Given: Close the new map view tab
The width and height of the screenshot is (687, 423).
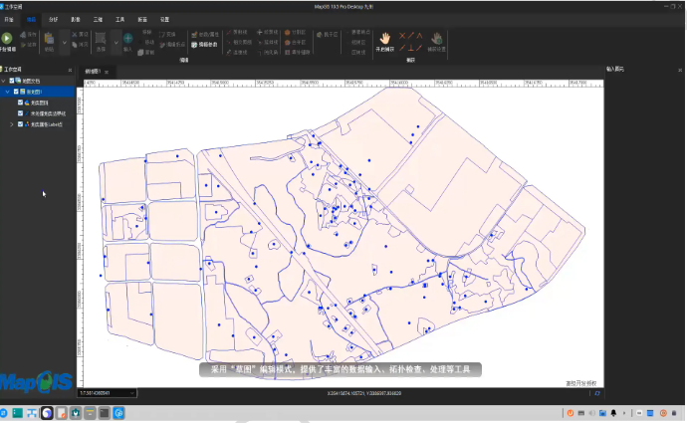Looking at the screenshot, I should pyautogui.click(x=107, y=72).
